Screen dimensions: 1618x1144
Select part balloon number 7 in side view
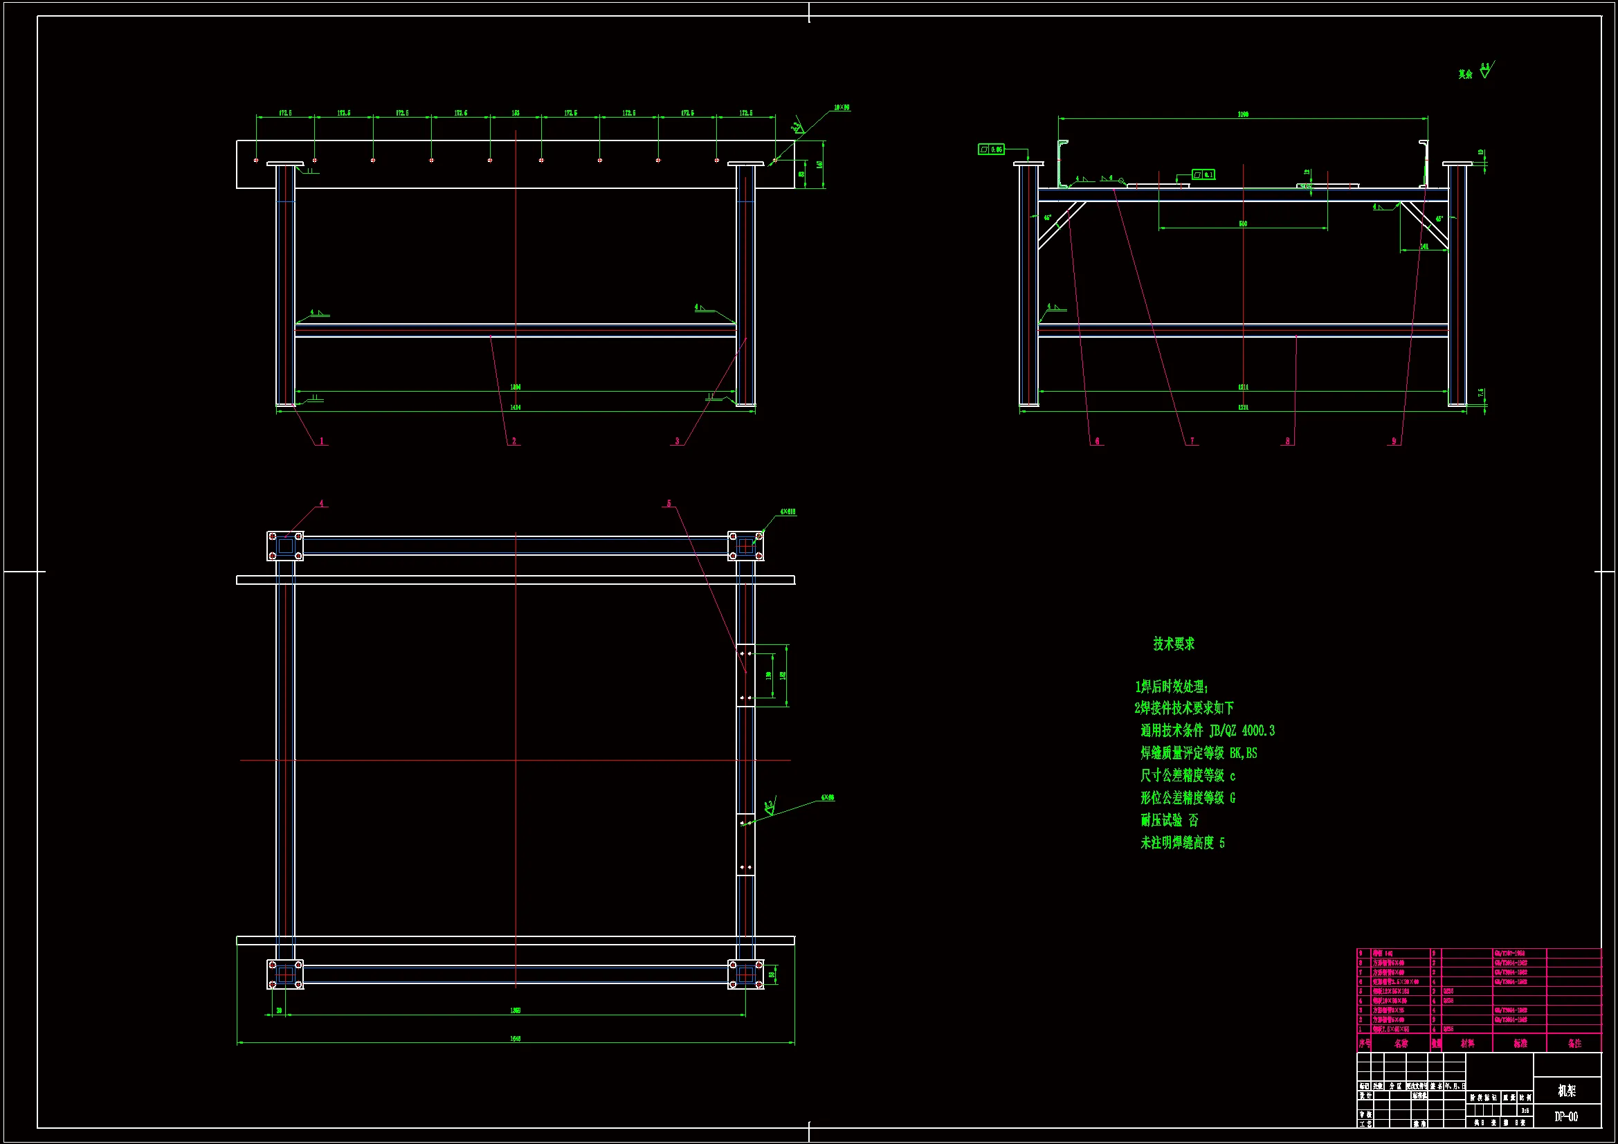click(x=1192, y=442)
